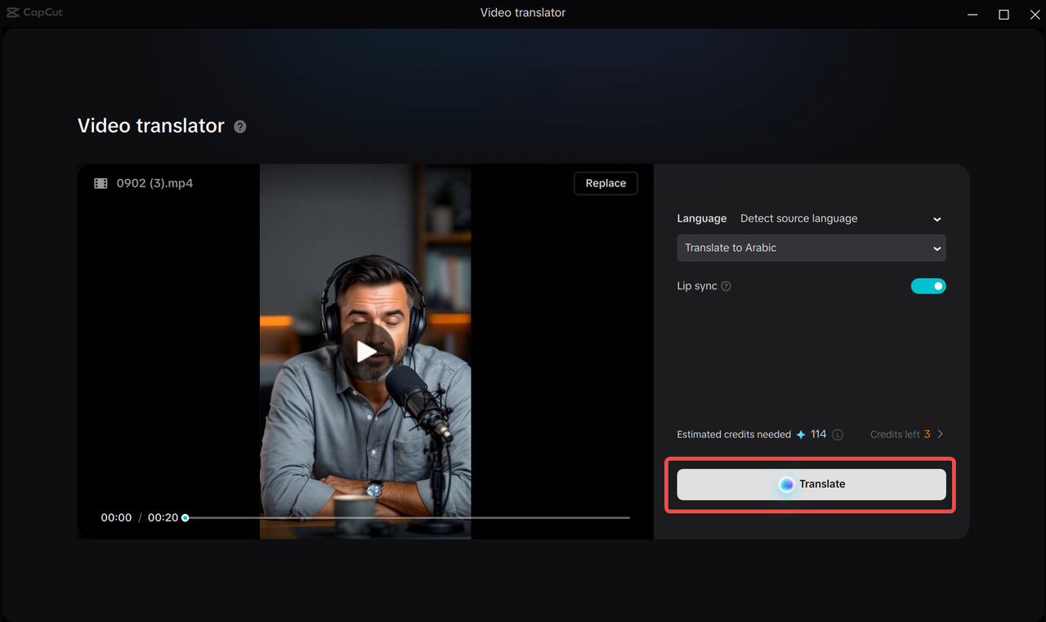Click the chevron next to Credits left
Screen dimensions: 1046x622
click(940, 434)
